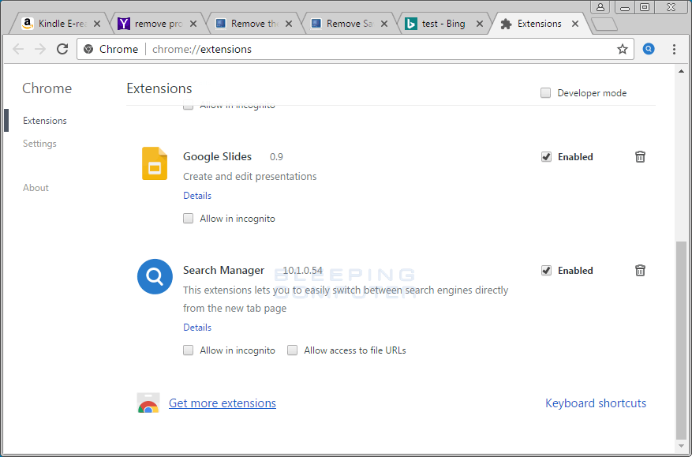Allow Google Slides in incognito
Screen dimensions: 692x457
(x=189, y=219)
